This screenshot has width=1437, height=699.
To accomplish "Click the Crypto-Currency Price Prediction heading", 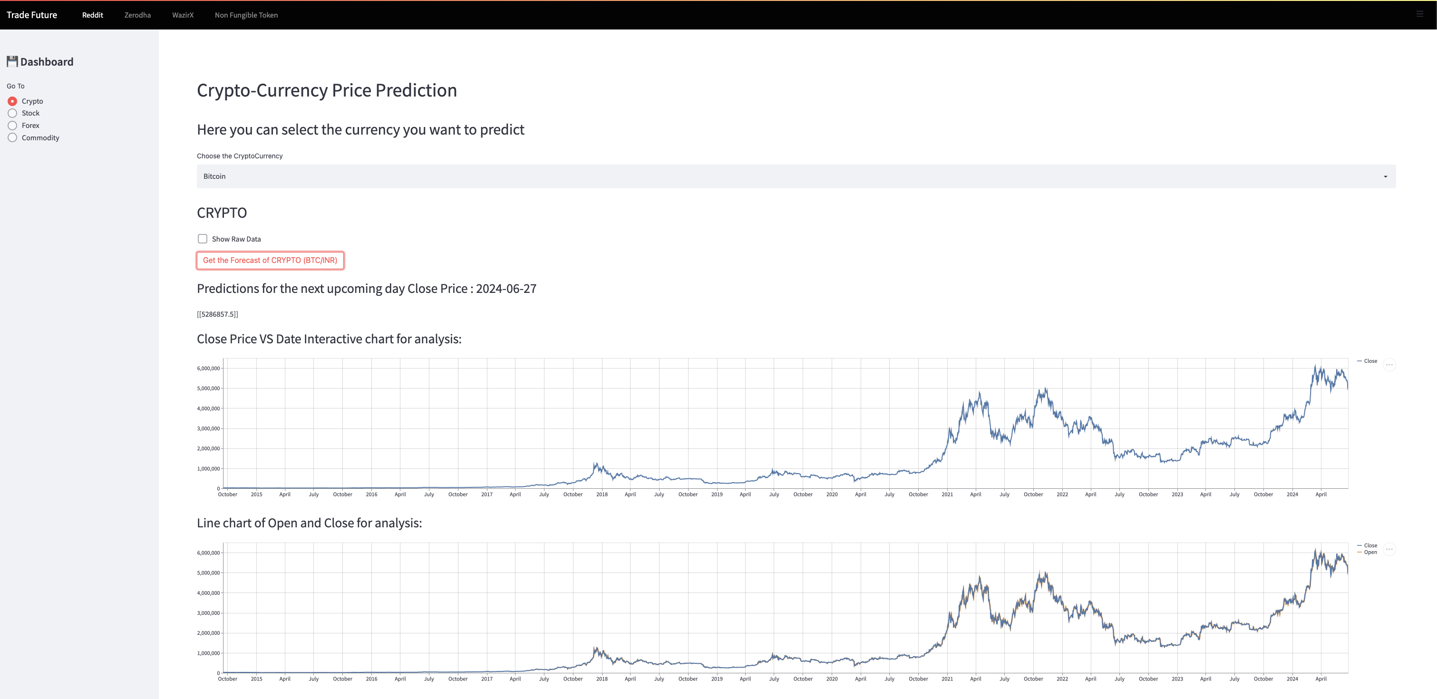I will click(x=327, y=90).
